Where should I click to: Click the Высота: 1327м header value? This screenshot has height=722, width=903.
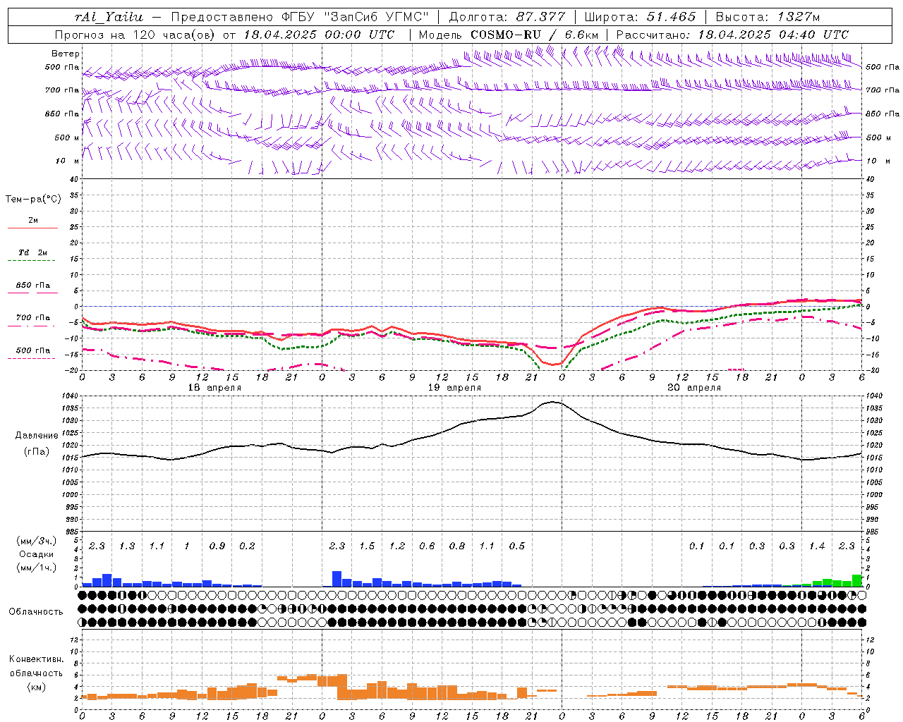point(768,17)
